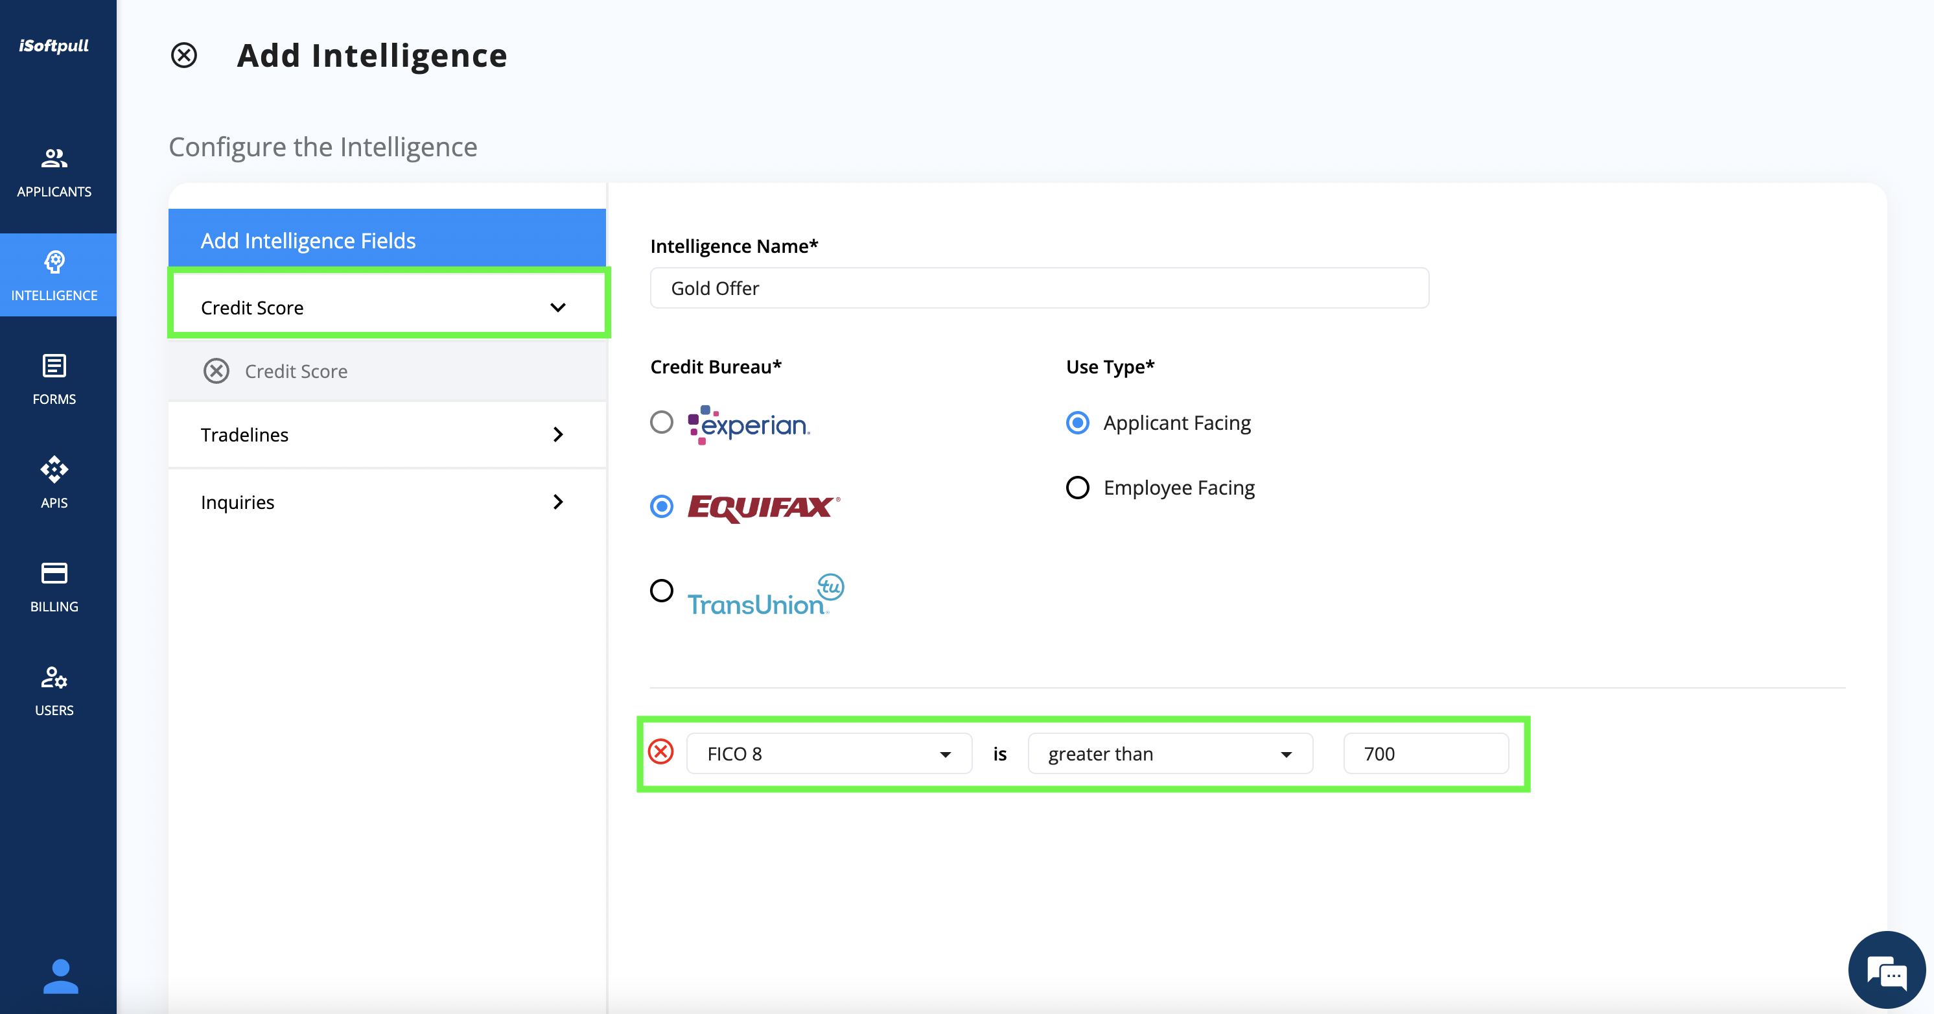Open the FICO 8 score type dropdown
This screenshot has height=1014, width=1934.
pyautogui.click(x=829, y=753)
